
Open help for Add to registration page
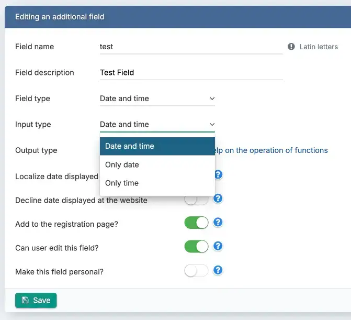pos(219,223)
